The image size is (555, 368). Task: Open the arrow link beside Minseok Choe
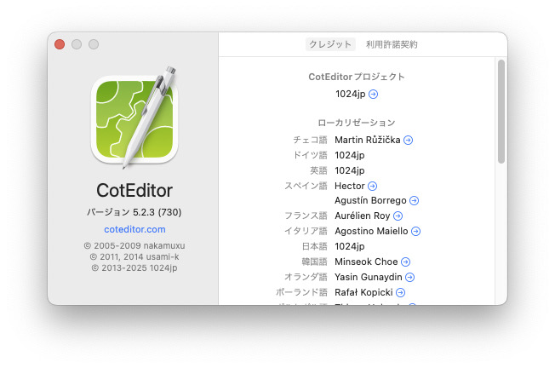coord(405,262)
